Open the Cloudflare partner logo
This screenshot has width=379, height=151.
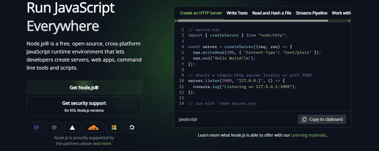(93, 127)
